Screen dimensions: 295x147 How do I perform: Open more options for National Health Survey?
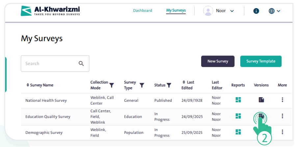[x=282, y=100]
